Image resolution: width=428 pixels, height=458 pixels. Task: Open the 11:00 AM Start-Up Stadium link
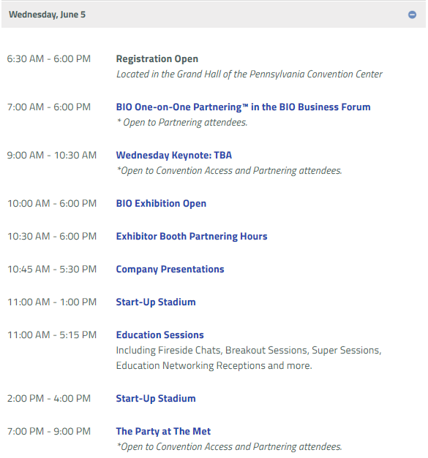156,302
